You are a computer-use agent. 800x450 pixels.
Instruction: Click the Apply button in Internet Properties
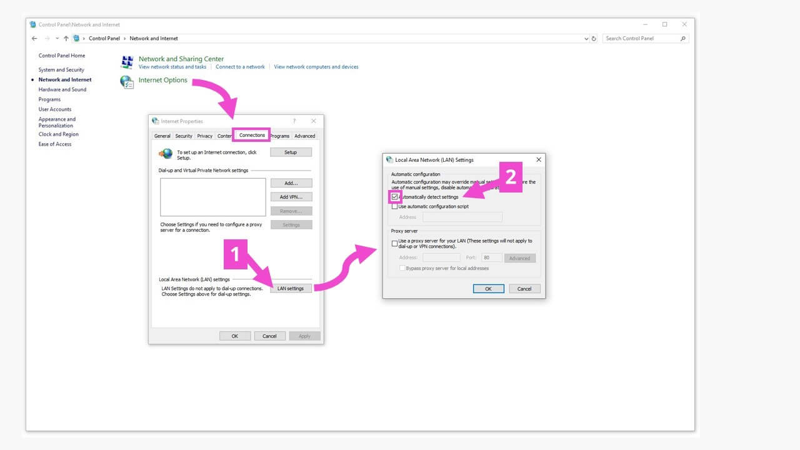(304, 336)
